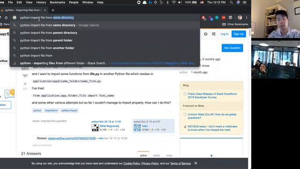Open the View menu
Screen dimensions: 300x169
tap(29, 2)
